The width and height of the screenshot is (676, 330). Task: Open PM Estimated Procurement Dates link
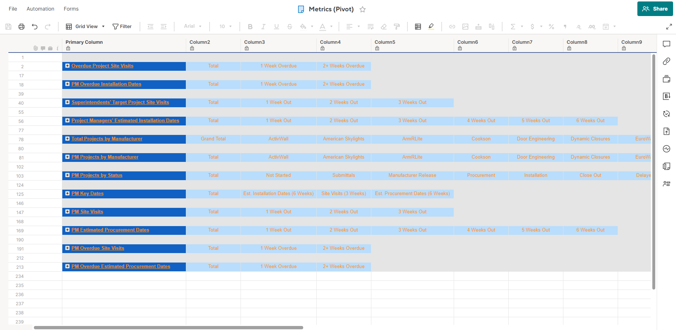[110, 230]
